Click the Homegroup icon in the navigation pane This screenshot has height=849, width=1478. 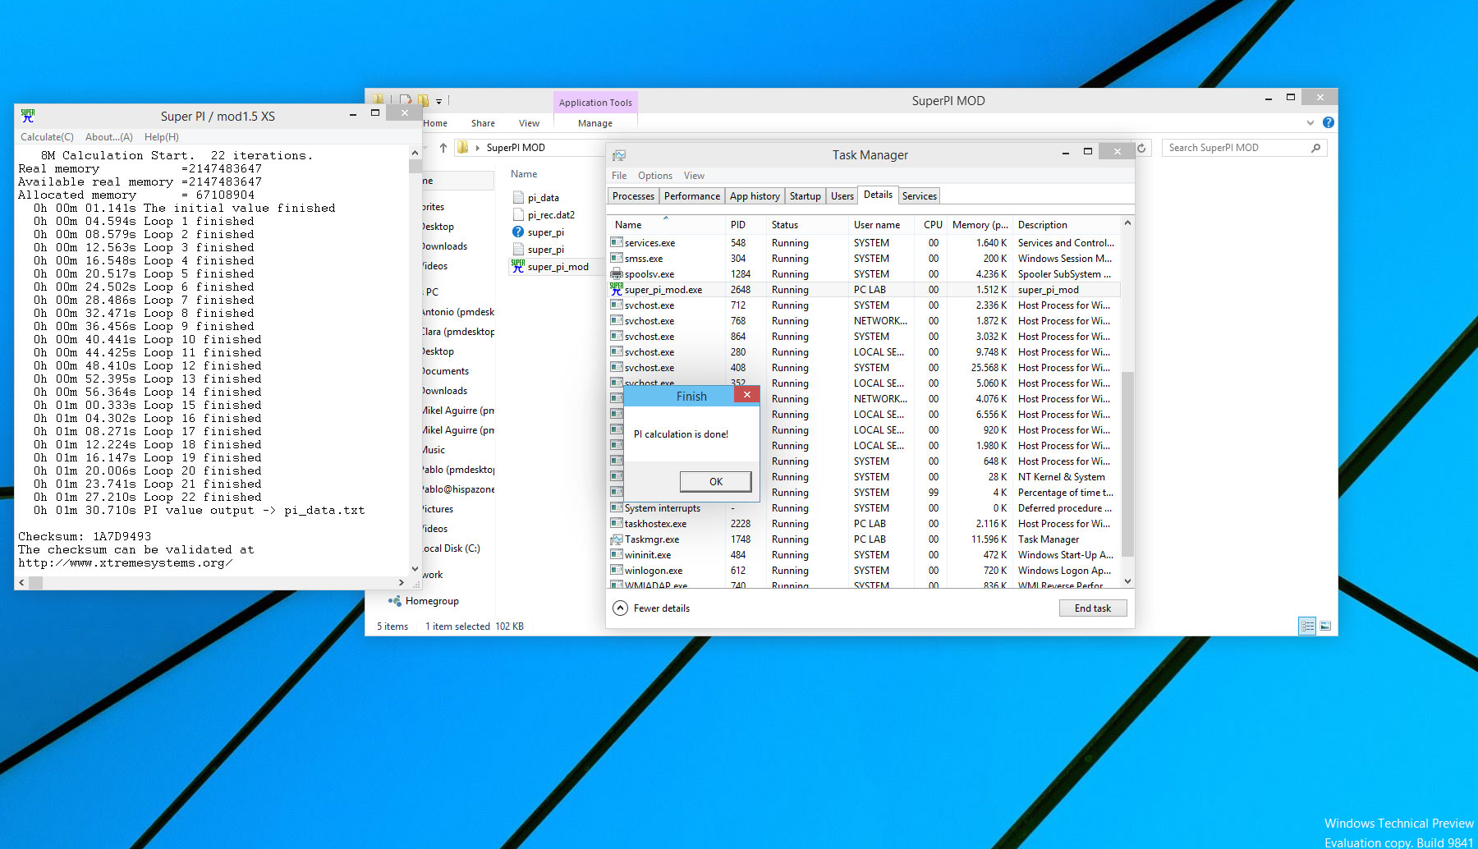[x=395, y=601]
